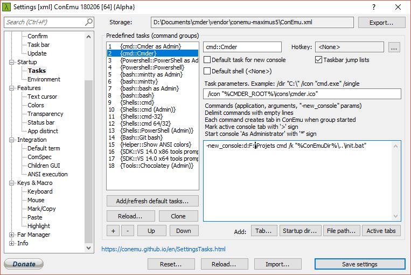411x275 pixels.
Task: Remove the task with minus button
Action: (128, 231)
